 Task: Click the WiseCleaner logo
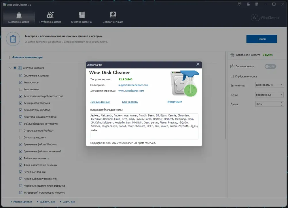point(265,18)
